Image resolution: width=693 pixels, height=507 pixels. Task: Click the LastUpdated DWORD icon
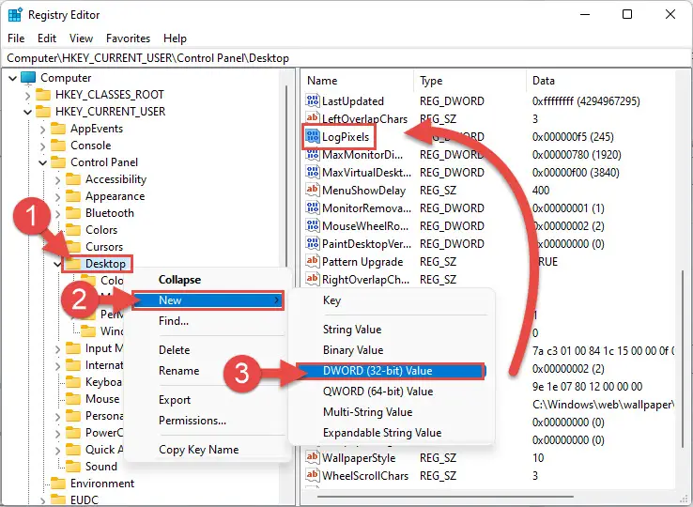pos(313,100)
